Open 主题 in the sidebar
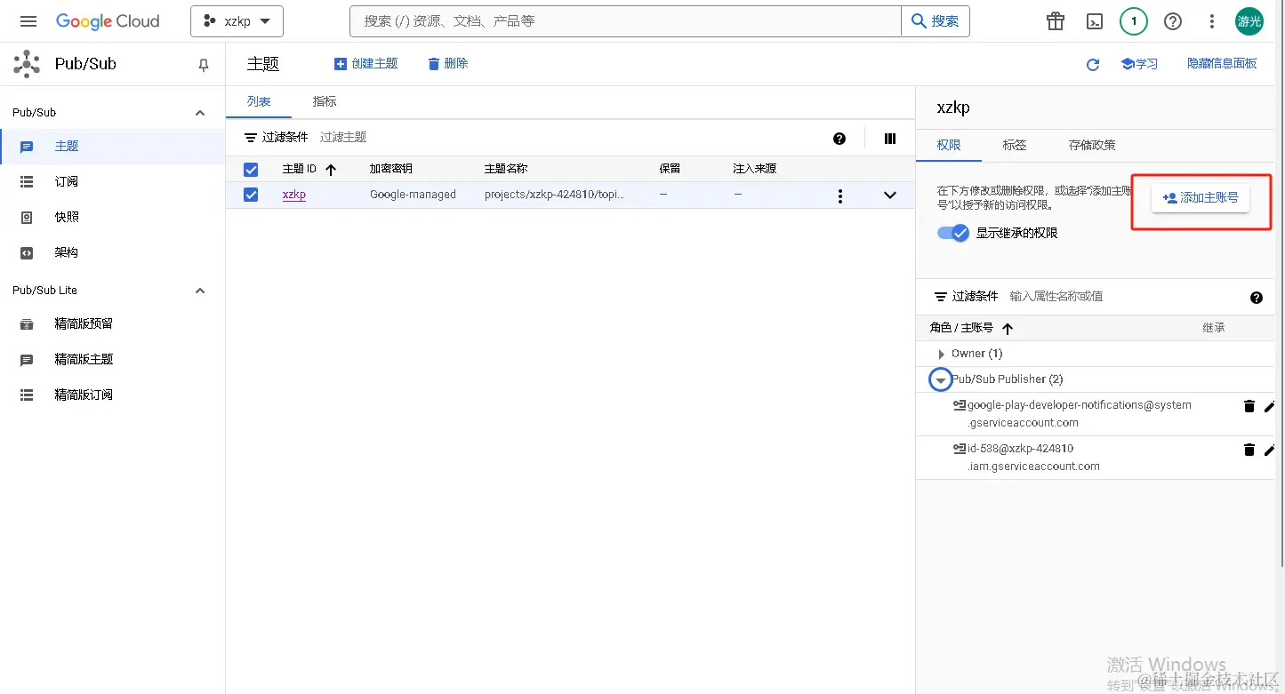Image resolution: width=1285 pixels, height=694 pixels. (x=112, y=146)
